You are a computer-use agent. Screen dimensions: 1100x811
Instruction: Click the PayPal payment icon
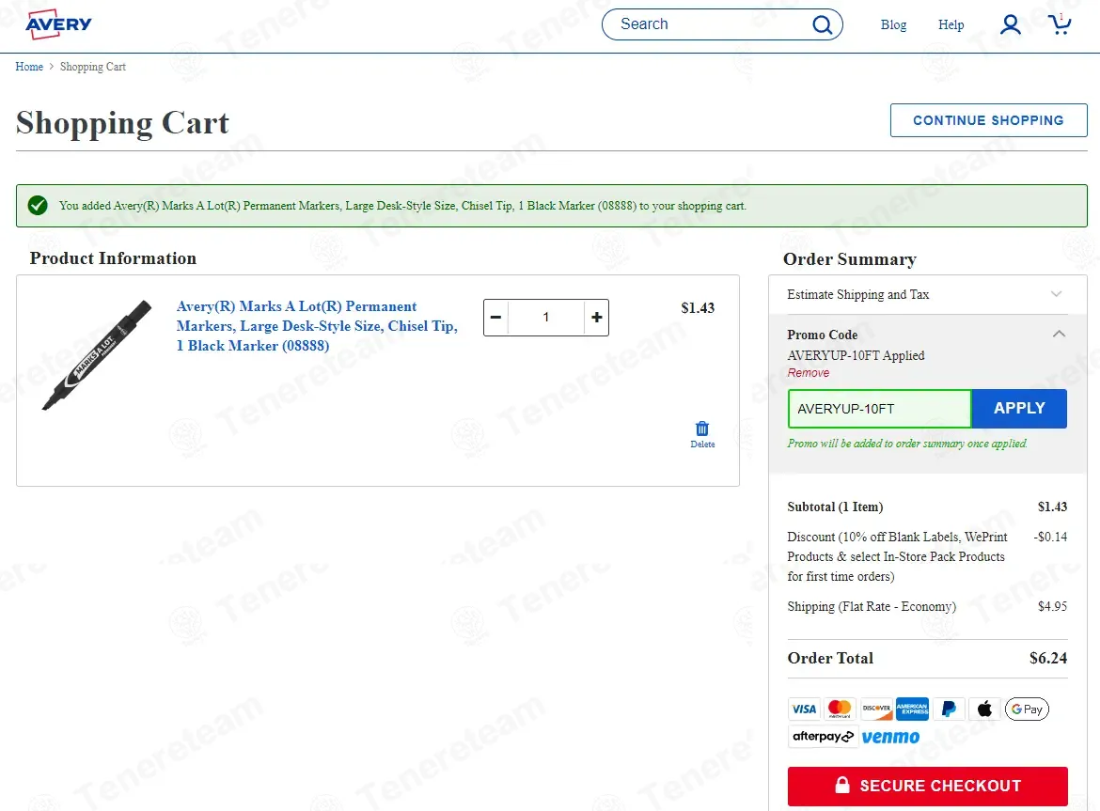949,710
